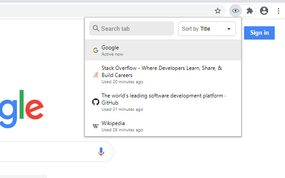Switch to the GitHub tab entry
285x178 pixels.
(163, 102)
